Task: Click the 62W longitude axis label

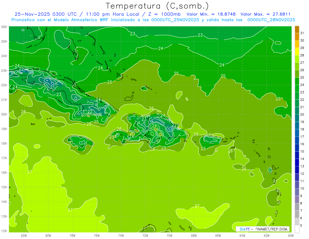Action: coord(267,235)
